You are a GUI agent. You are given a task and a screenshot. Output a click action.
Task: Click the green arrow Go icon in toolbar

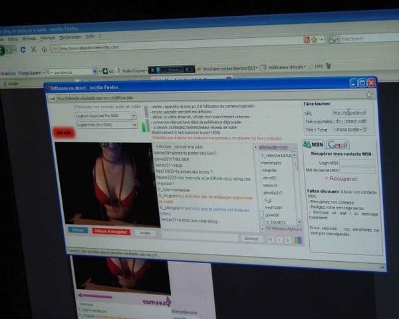point(105,71)
